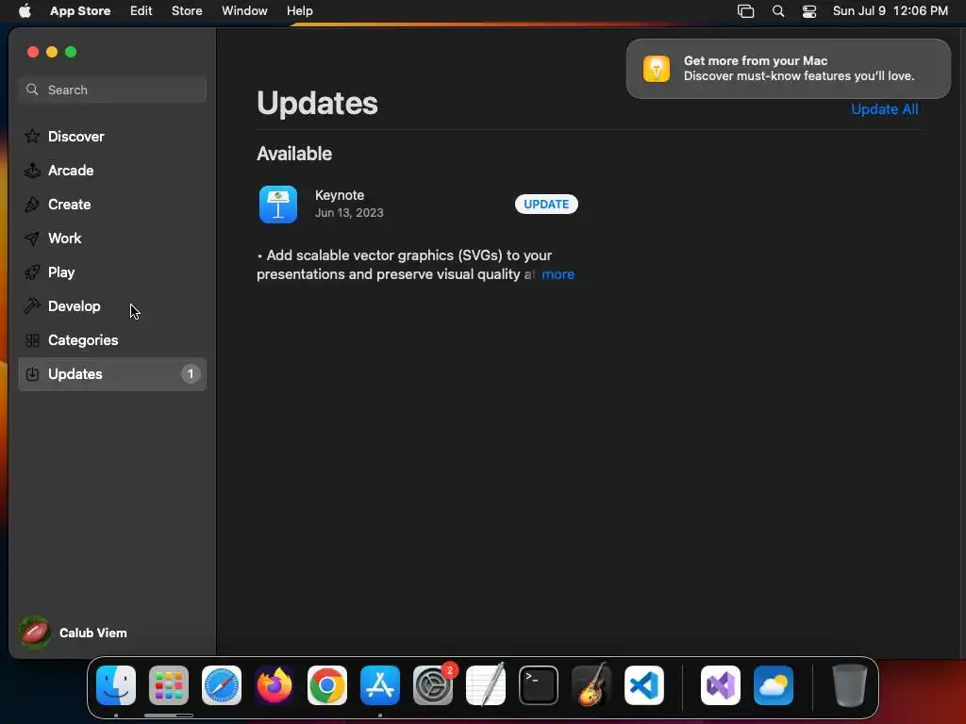This screenshot has width=966, height=724.
Task: Open the Weather app in the Dock
Action: tap(774, 685)
